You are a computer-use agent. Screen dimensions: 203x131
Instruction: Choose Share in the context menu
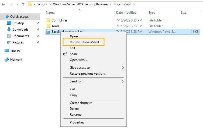74,54
